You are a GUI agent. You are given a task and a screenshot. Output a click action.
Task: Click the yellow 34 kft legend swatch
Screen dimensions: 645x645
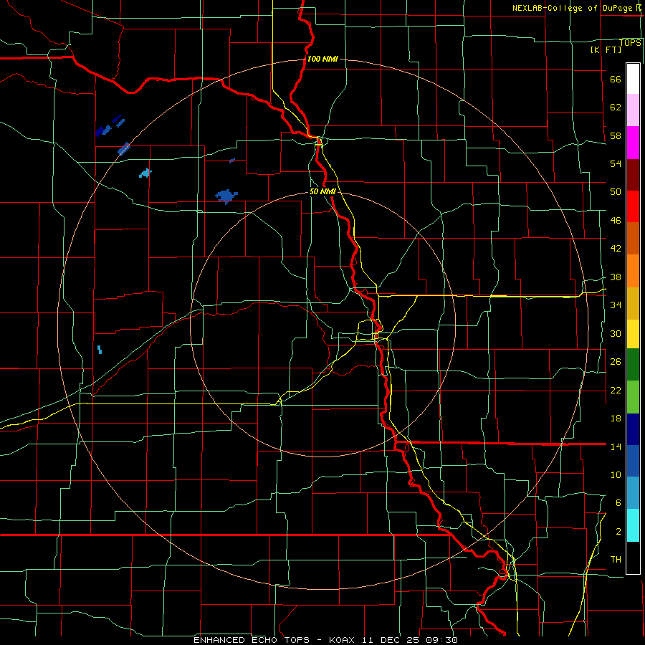pos(633,334)
